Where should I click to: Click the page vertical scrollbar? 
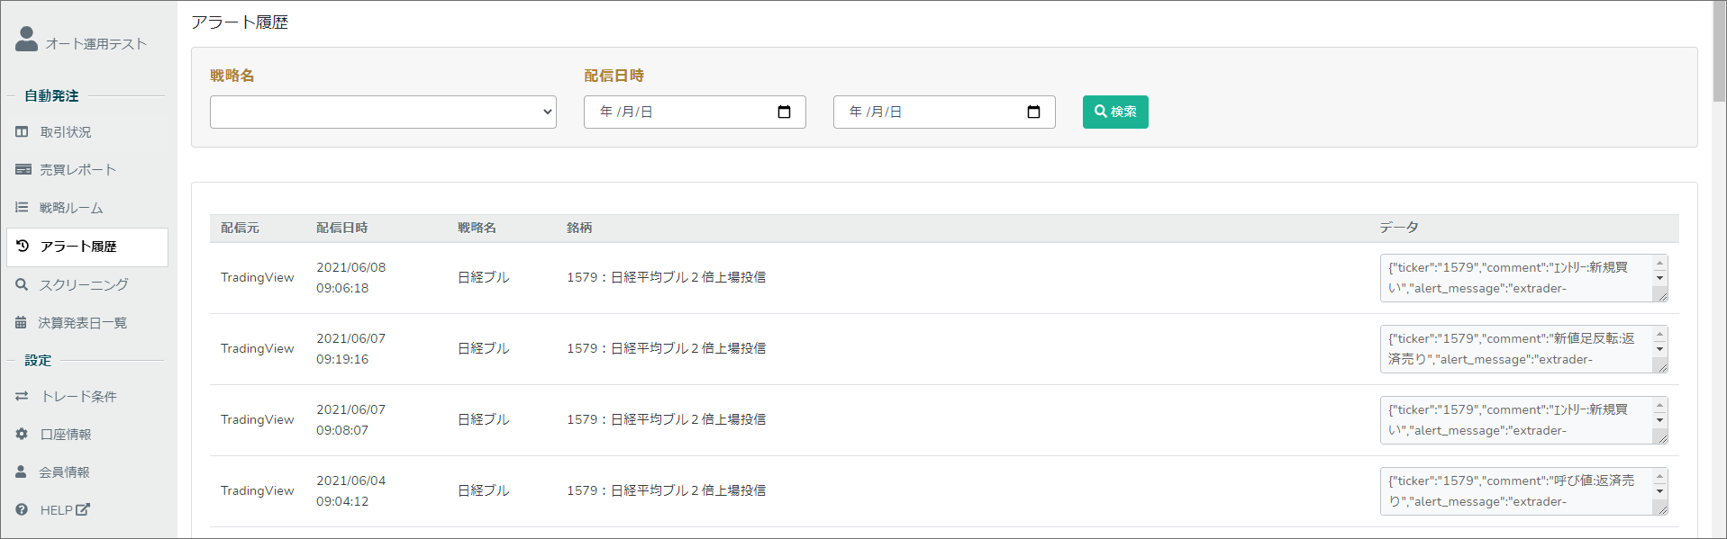[x=1719, y=269]
